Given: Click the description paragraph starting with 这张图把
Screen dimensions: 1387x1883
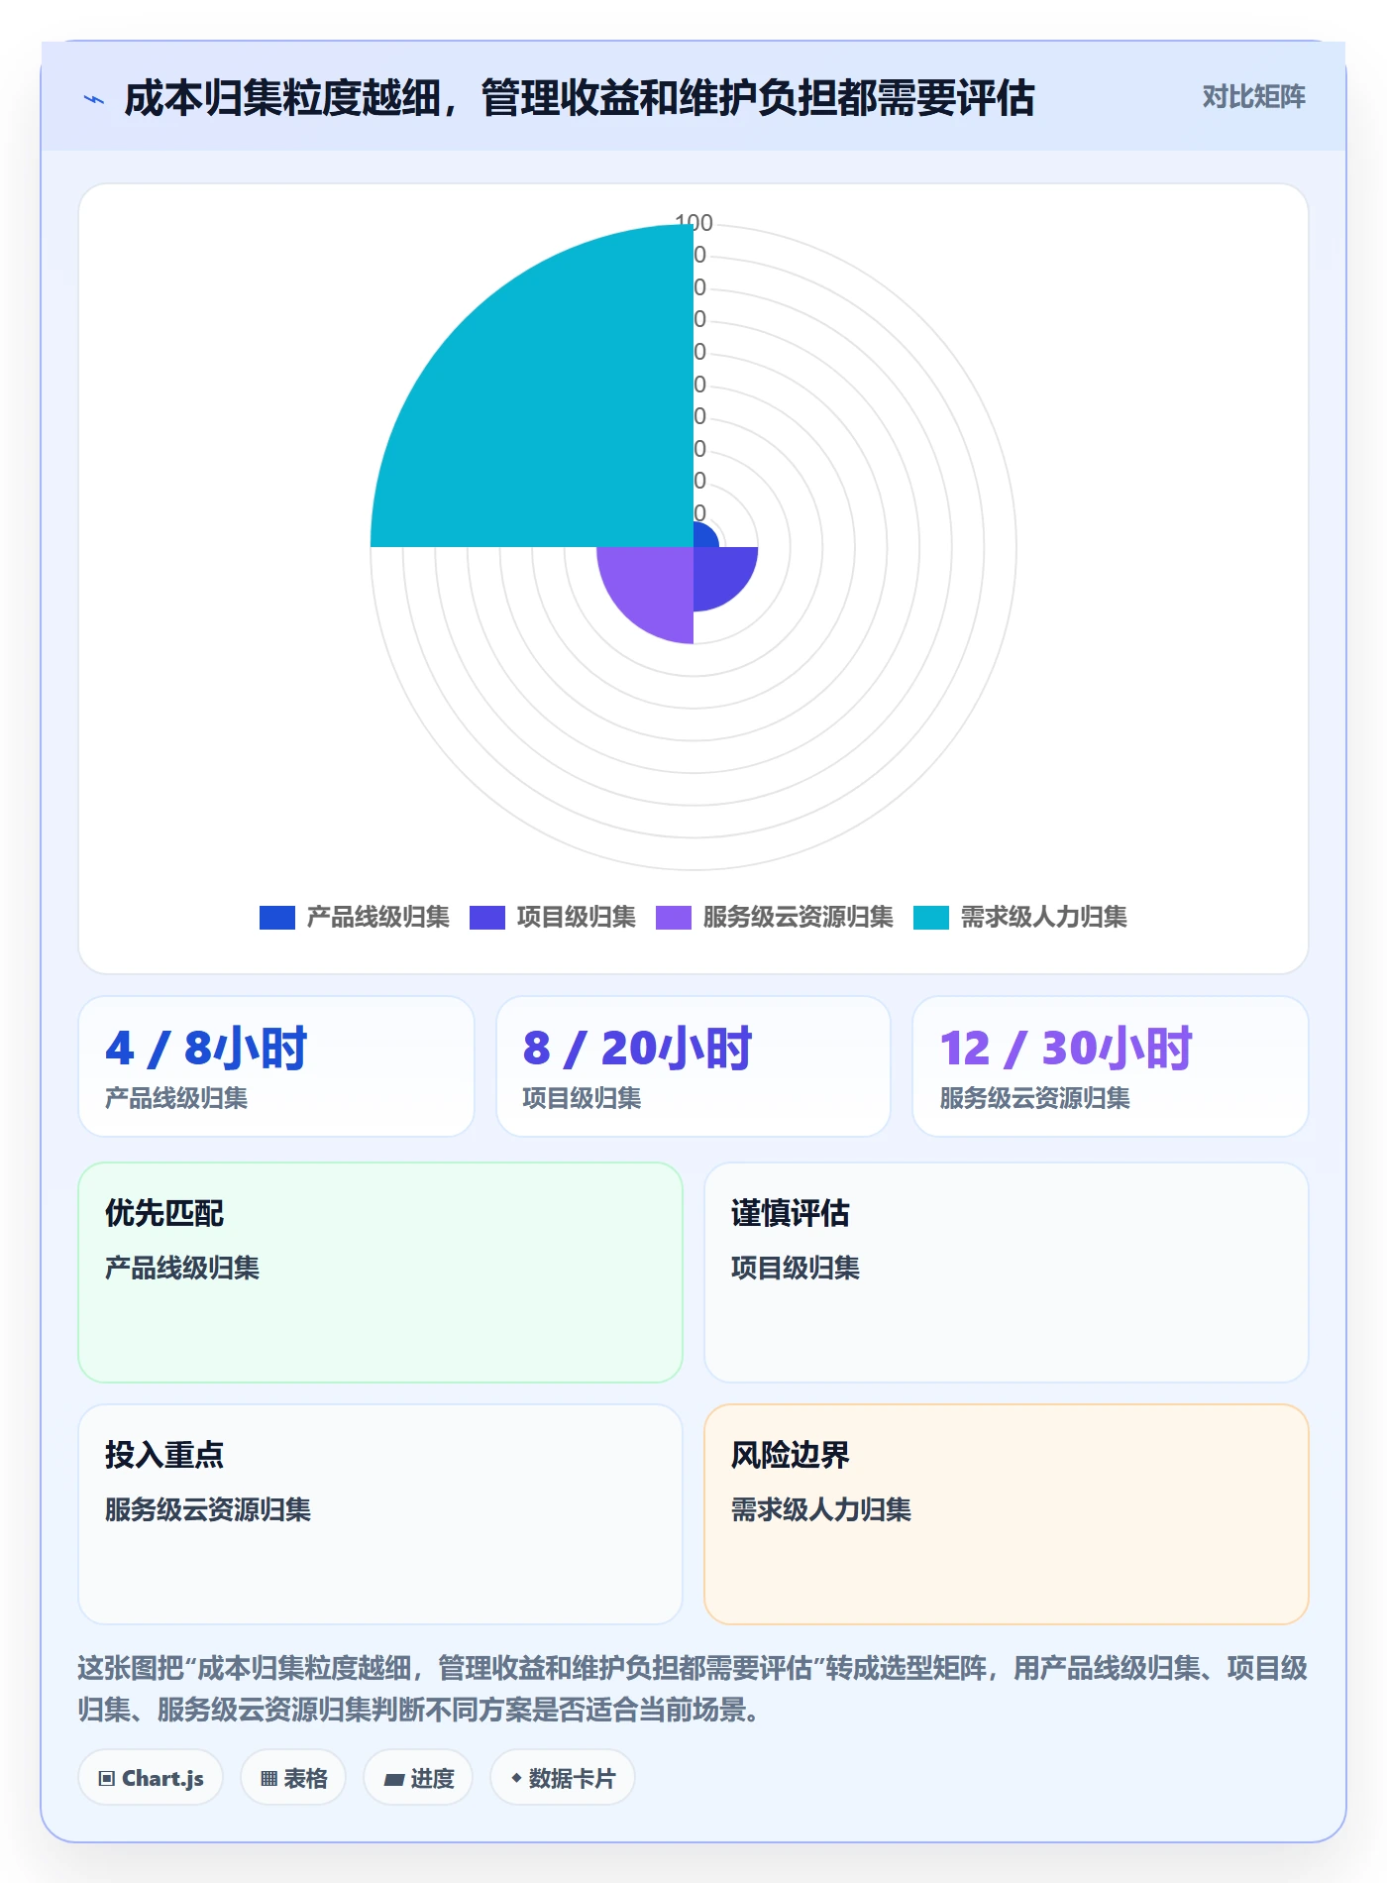Looking at the screenshot, I should [x=693, y=1689].
